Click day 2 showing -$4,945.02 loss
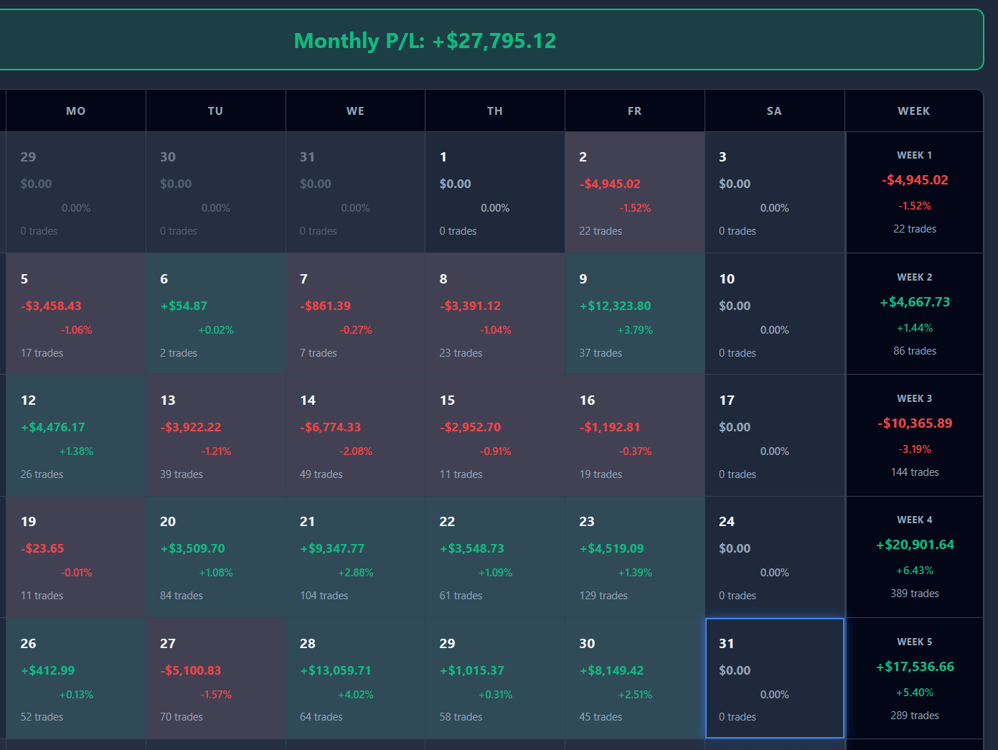 point(634,192)
